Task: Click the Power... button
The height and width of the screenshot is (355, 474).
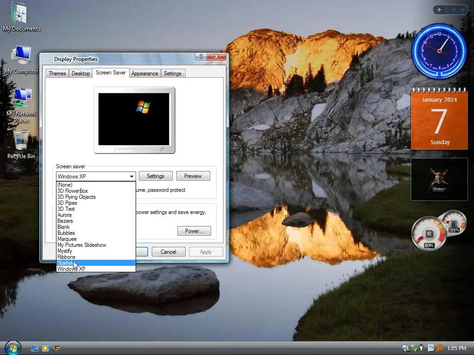Action: 194,231
